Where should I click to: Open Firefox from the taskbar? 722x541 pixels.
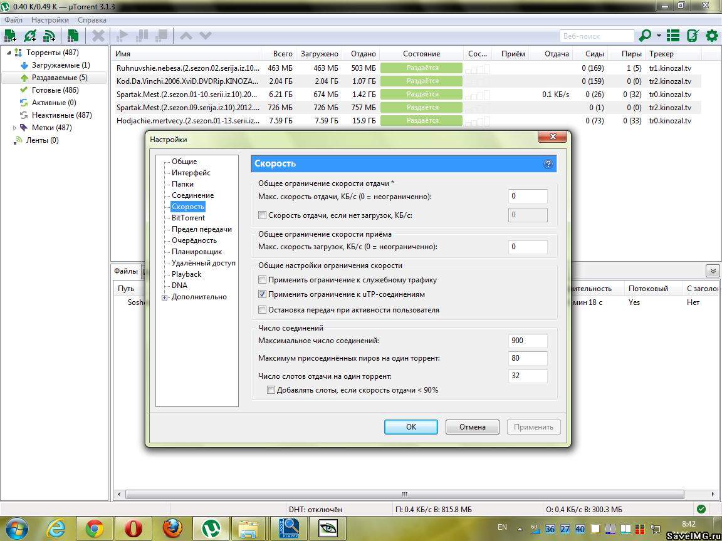172,528
